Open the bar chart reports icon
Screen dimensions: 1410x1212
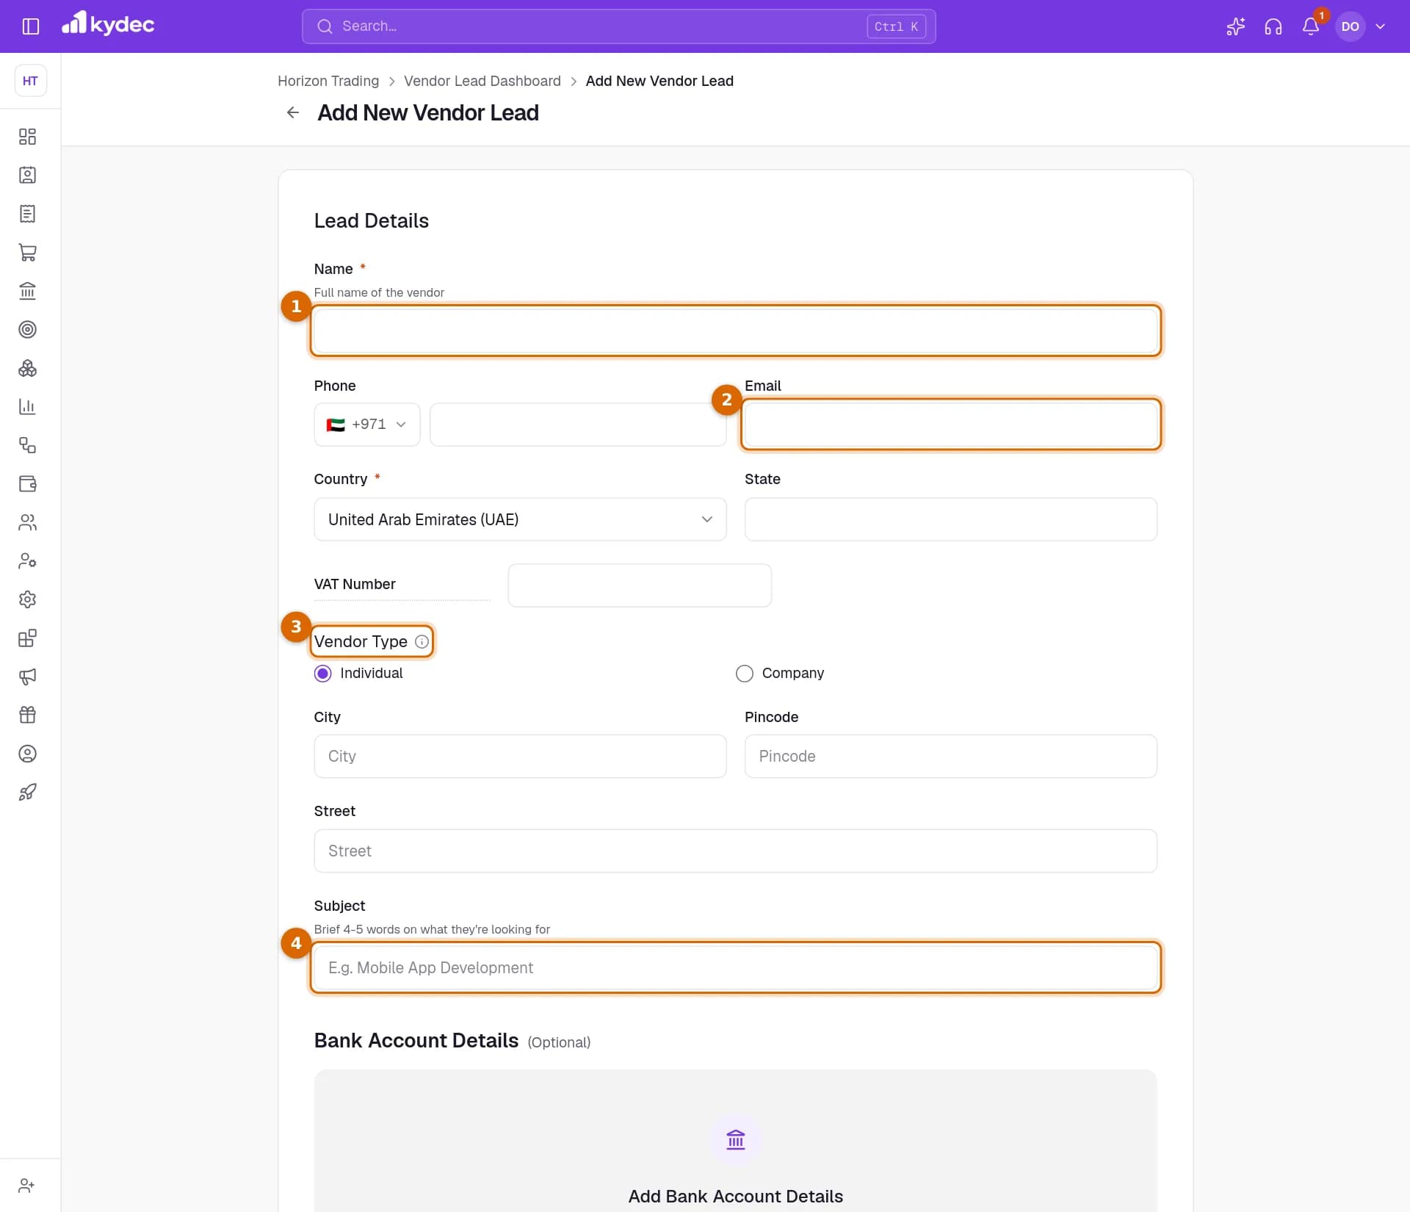tap(27, 406)
